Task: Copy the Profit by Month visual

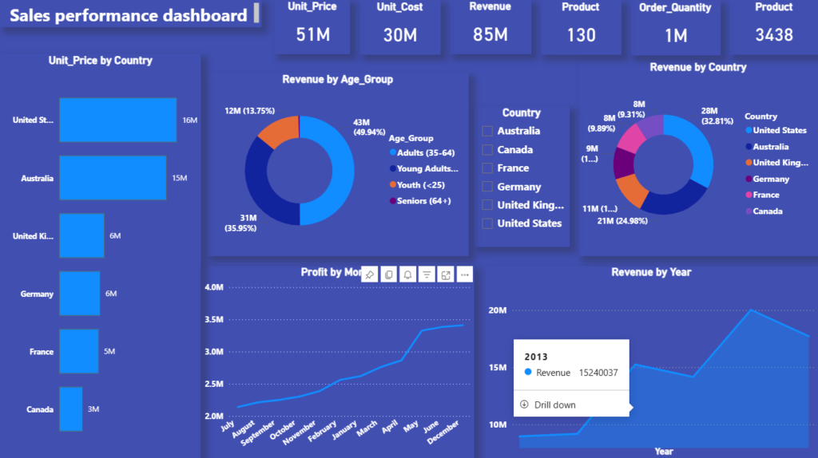Action: (389, 274)
